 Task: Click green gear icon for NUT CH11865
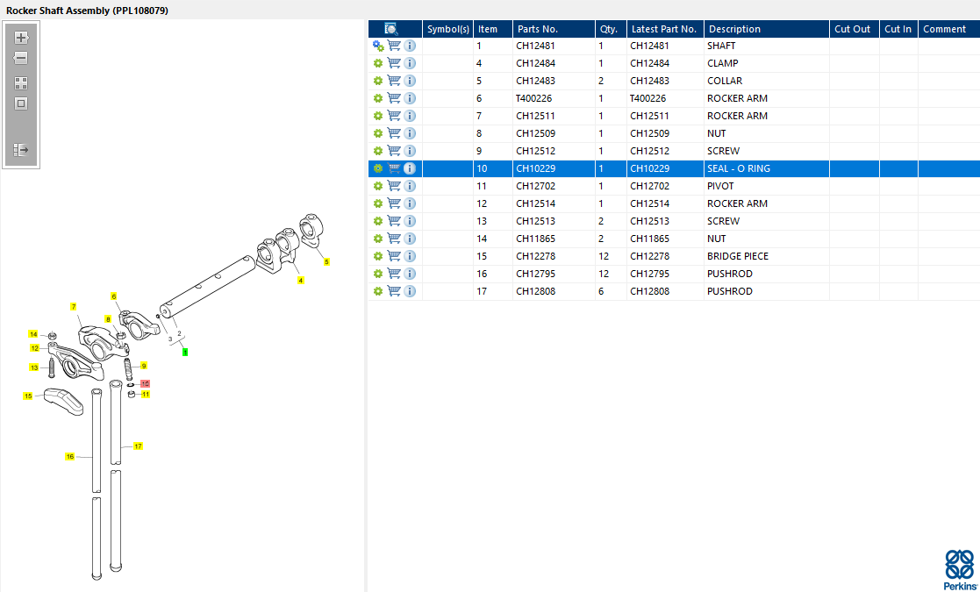pos(377,239)
